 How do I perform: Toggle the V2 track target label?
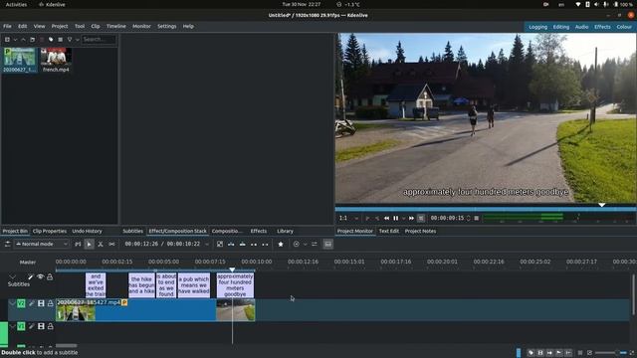click(21, 303)
